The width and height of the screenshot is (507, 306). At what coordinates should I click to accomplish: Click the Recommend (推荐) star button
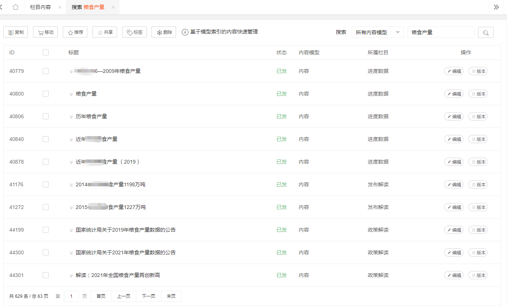(x=75, y=32)
